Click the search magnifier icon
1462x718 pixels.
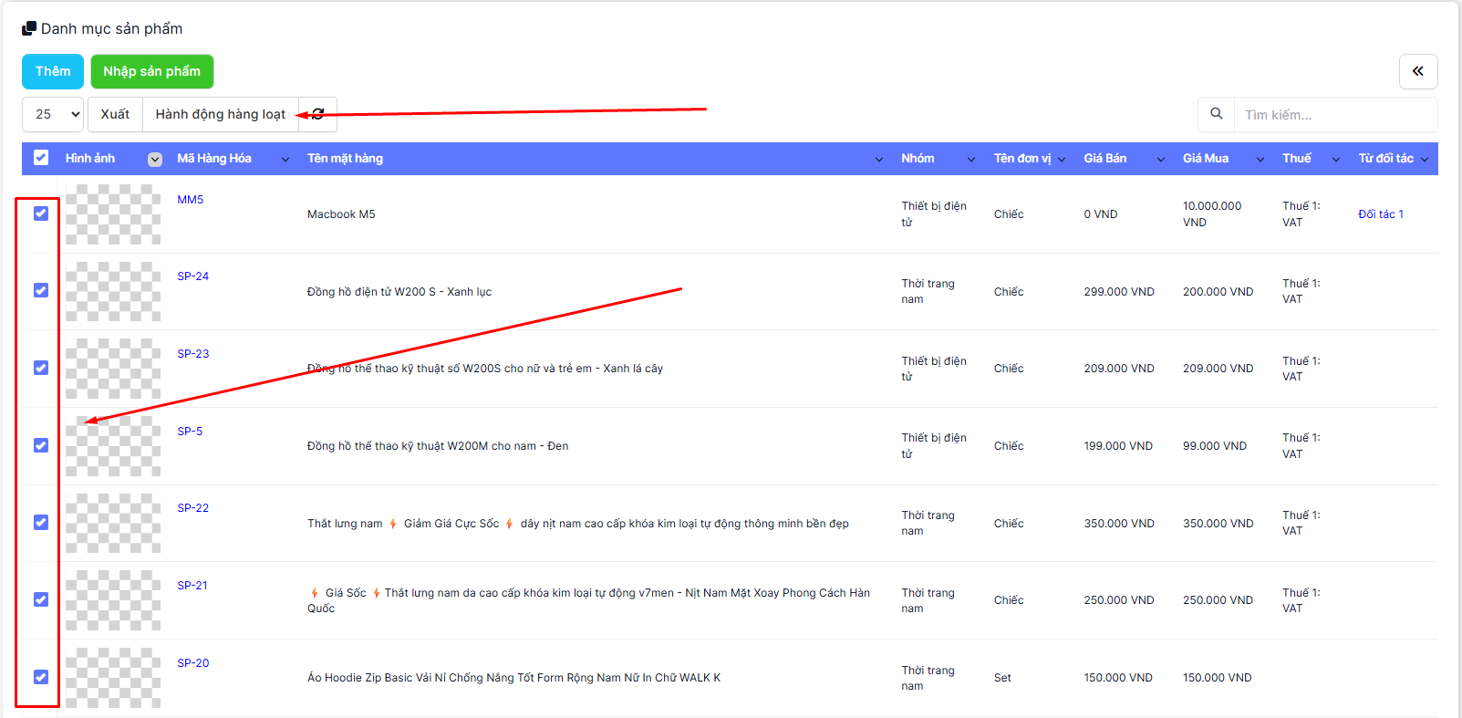click(x=1216, y=114)
